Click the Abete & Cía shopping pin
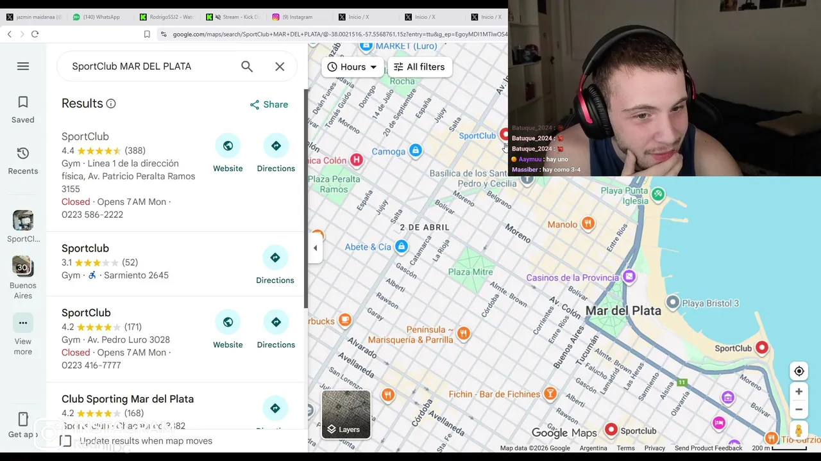Image resolution: width=821 pixels, height=461 pixels. tap(402, 246)
